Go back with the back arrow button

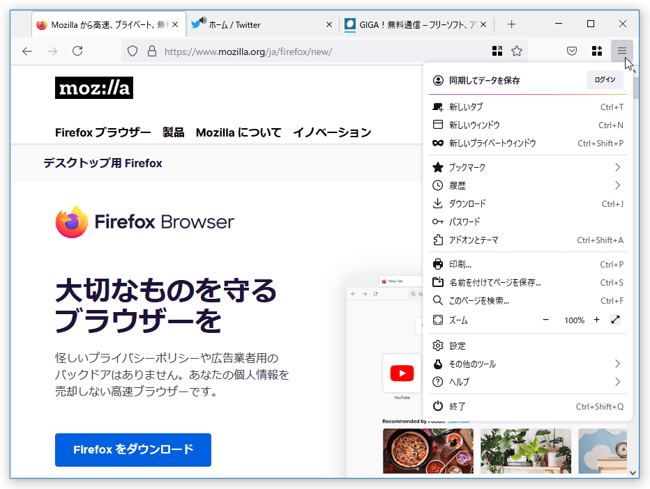coord(27,52)
